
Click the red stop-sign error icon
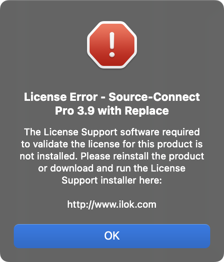pyautogui.click(x=112, y=45)
